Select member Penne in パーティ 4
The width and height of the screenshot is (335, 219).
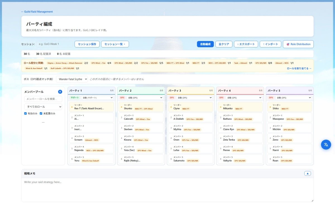click(240, 149)
